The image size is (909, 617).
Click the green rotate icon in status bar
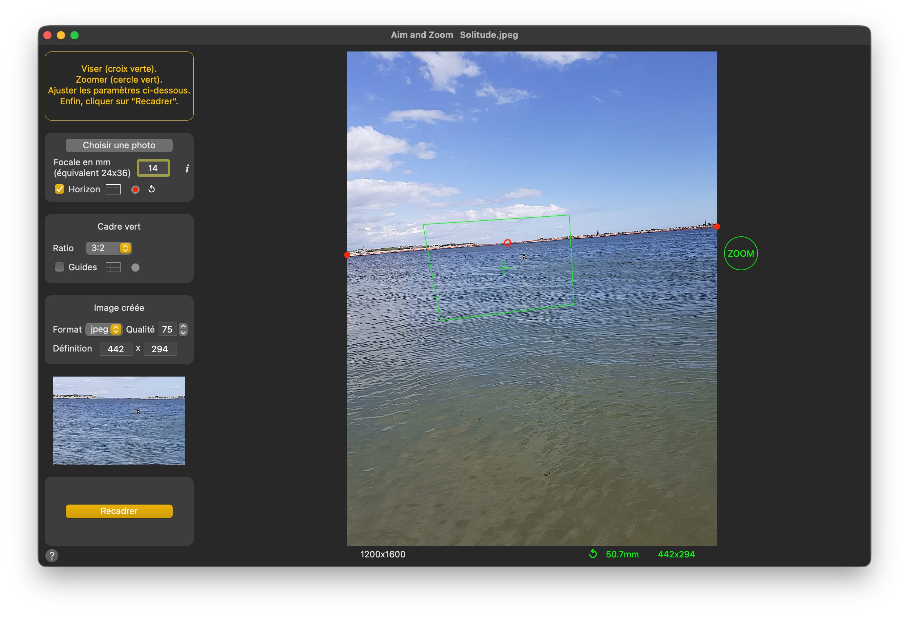click(x=593, y=554)
